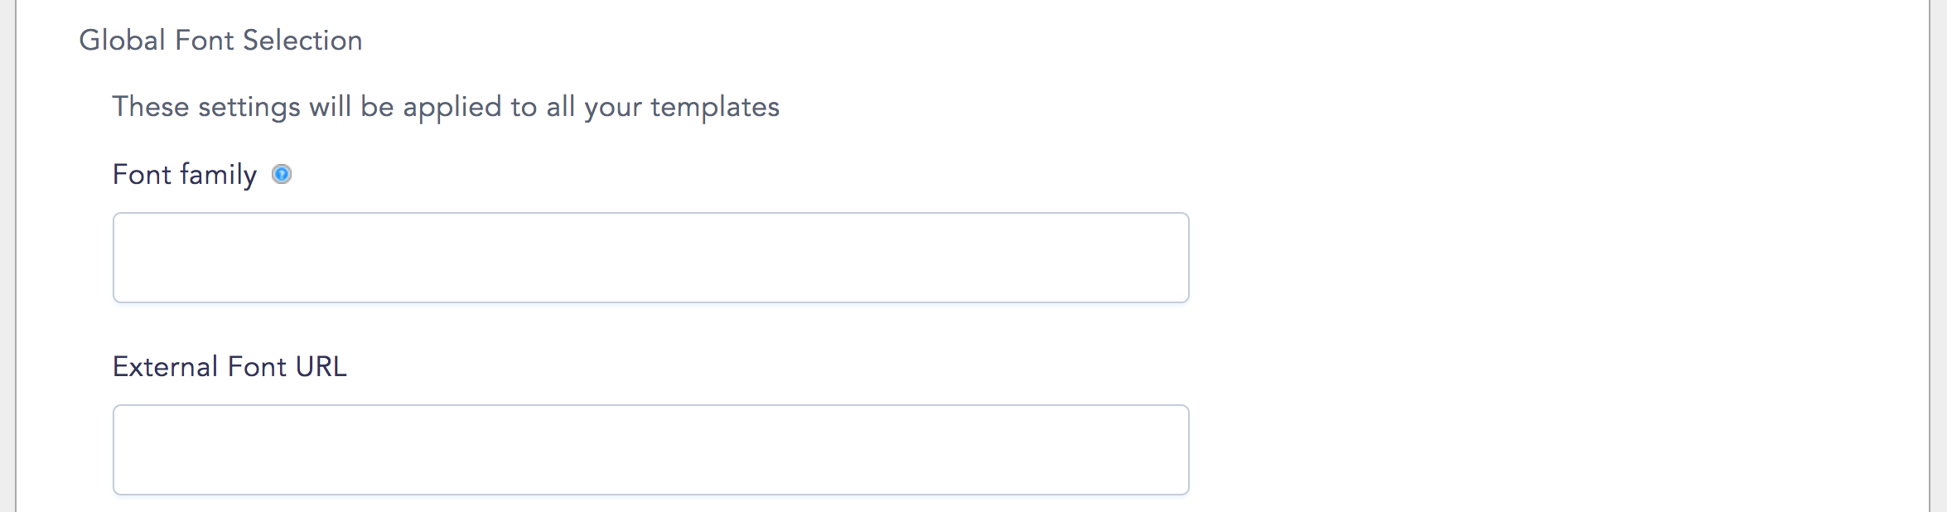Click the Global Font Selection heading
Viewport: 1947px width, 512px height.
(220, 40)
